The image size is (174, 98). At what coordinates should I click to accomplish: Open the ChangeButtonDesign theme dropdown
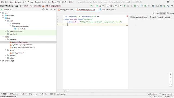click(x=139, y=17)
